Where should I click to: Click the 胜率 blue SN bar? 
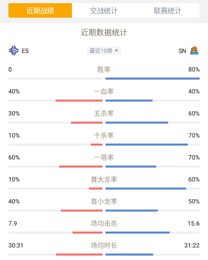coord(152,79)
